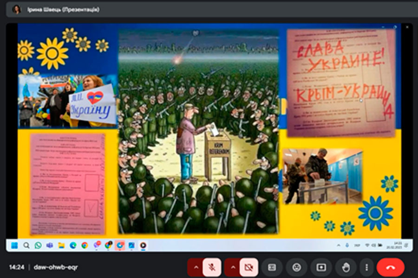
Task: Select the pink ballot paper image with checkmark
Action: pos(68,184)
